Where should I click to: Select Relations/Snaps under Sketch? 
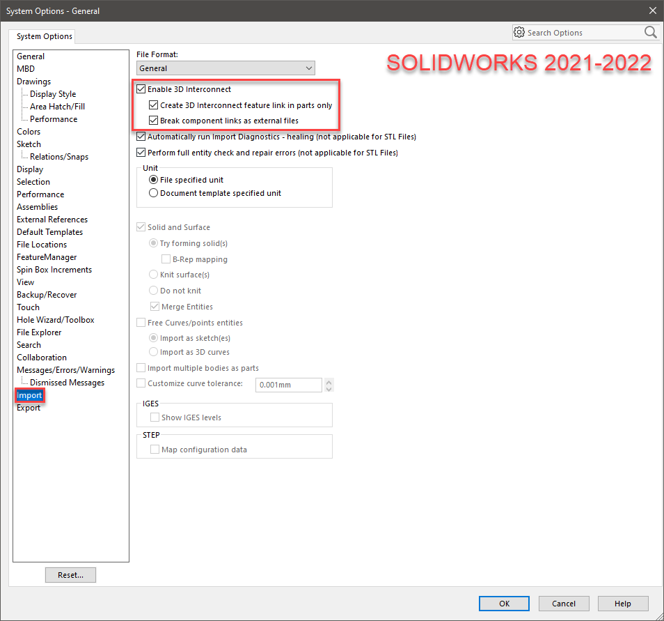click(x=59, y=157)
